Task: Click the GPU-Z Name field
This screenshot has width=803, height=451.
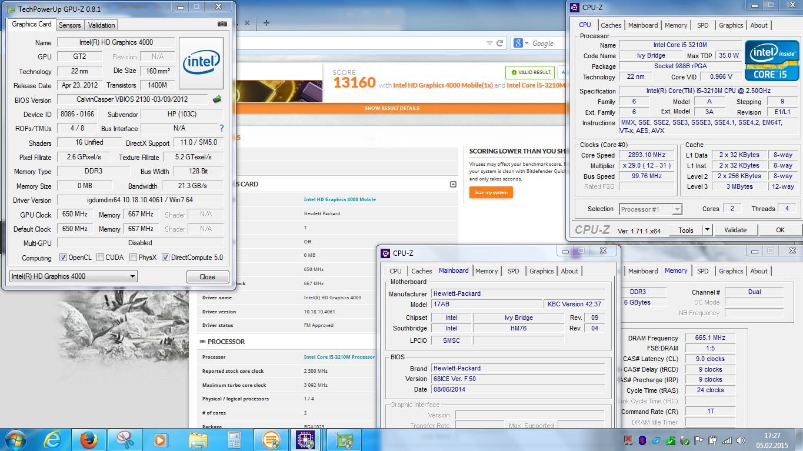Action: (x=116, y=42)
